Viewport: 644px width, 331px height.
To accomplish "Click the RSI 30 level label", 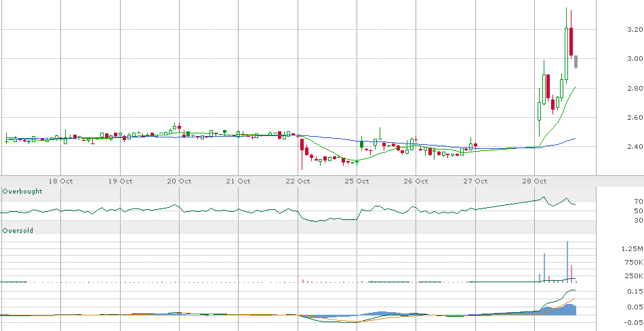I will click(x=639, y=221).
